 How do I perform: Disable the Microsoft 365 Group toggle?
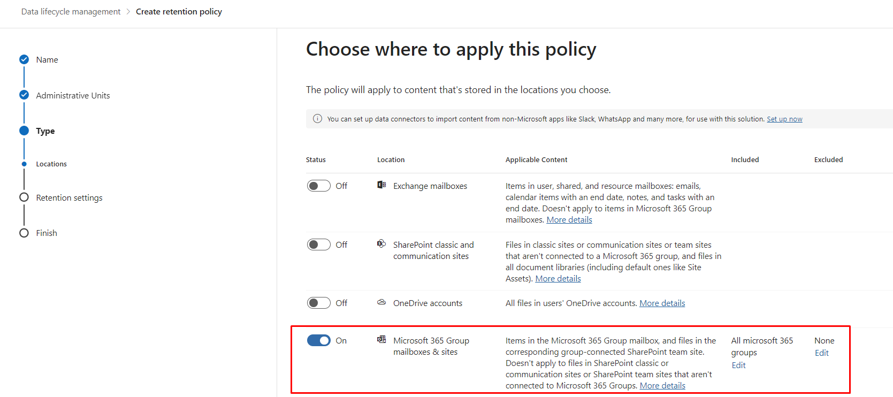[318, 340]
